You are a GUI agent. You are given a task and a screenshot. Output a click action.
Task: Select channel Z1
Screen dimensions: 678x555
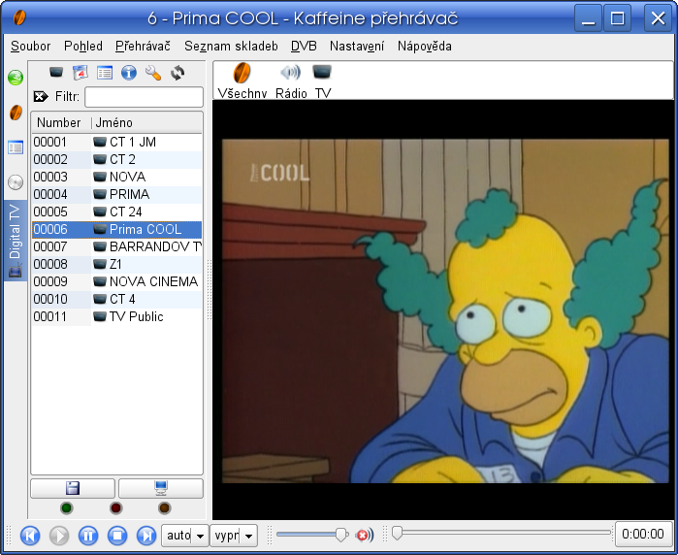(x=116, y=264)
